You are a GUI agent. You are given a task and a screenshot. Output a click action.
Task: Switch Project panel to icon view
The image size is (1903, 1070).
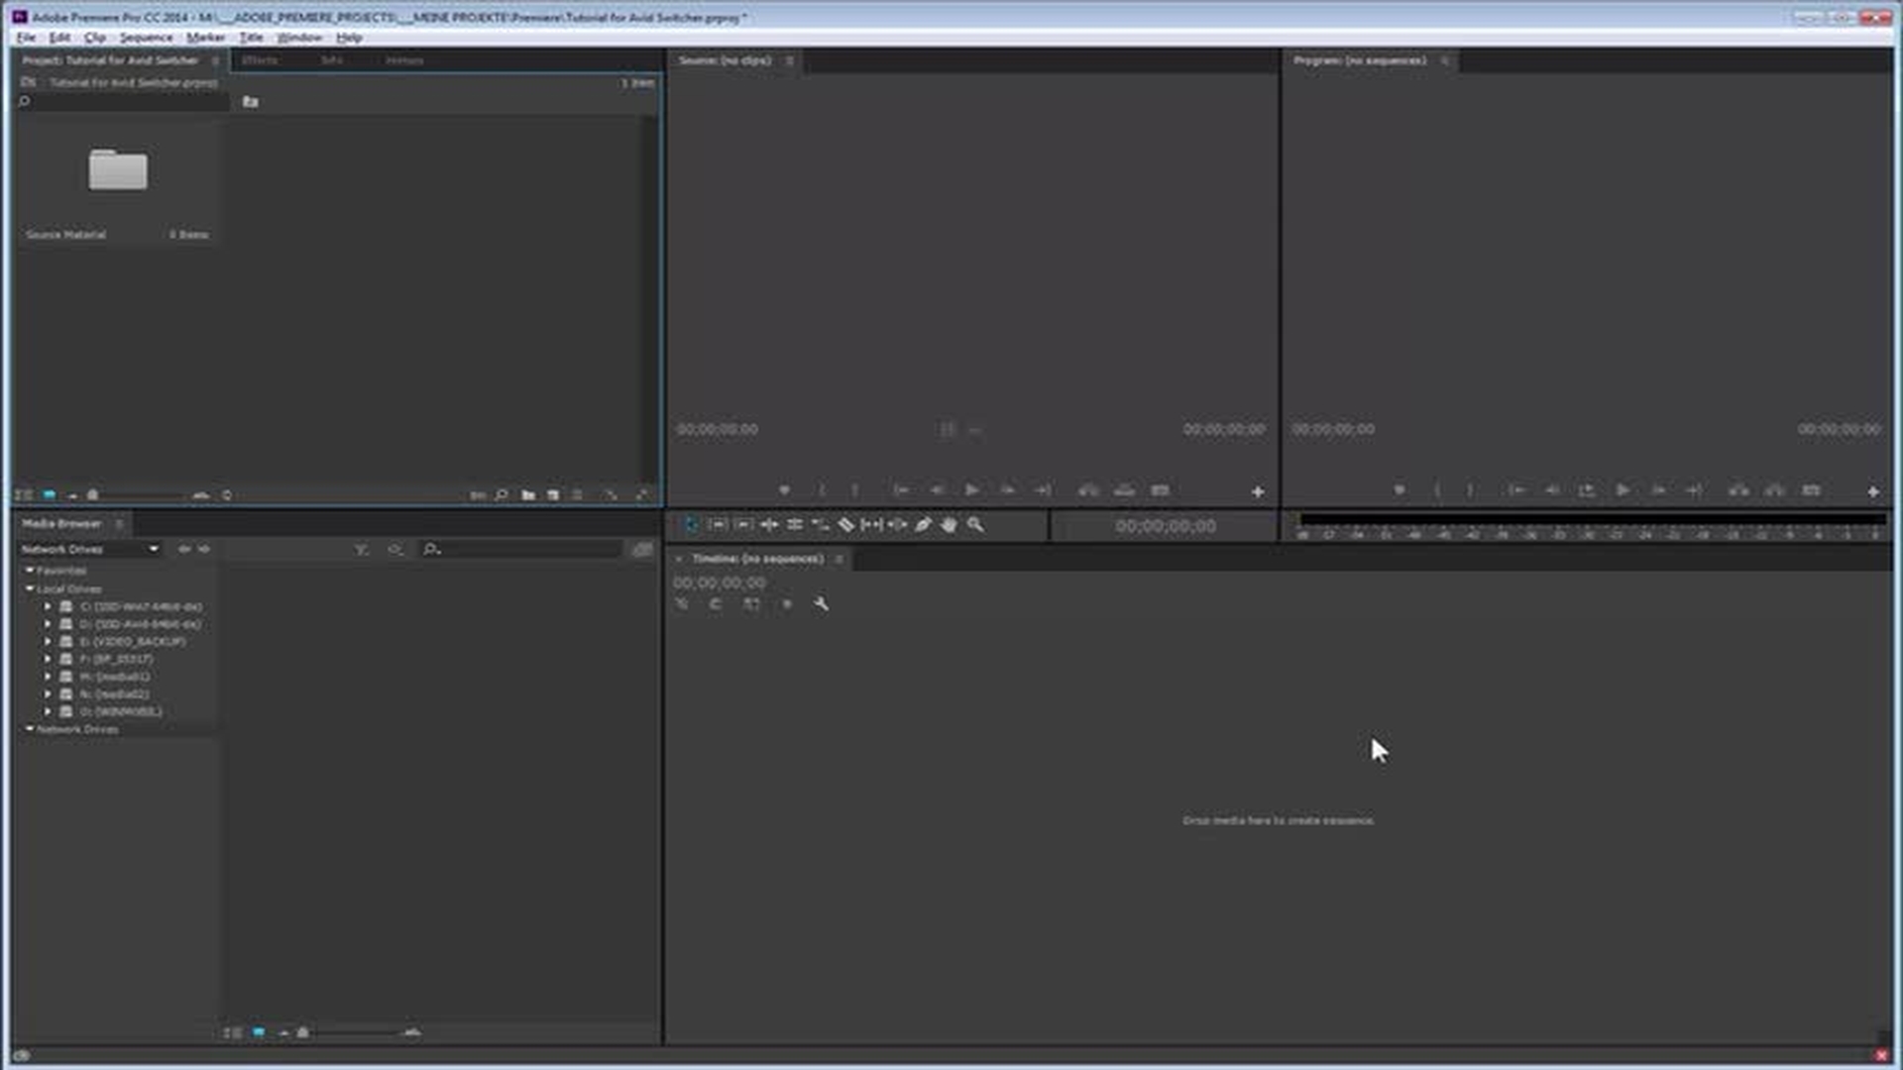(x=49, y=494)
